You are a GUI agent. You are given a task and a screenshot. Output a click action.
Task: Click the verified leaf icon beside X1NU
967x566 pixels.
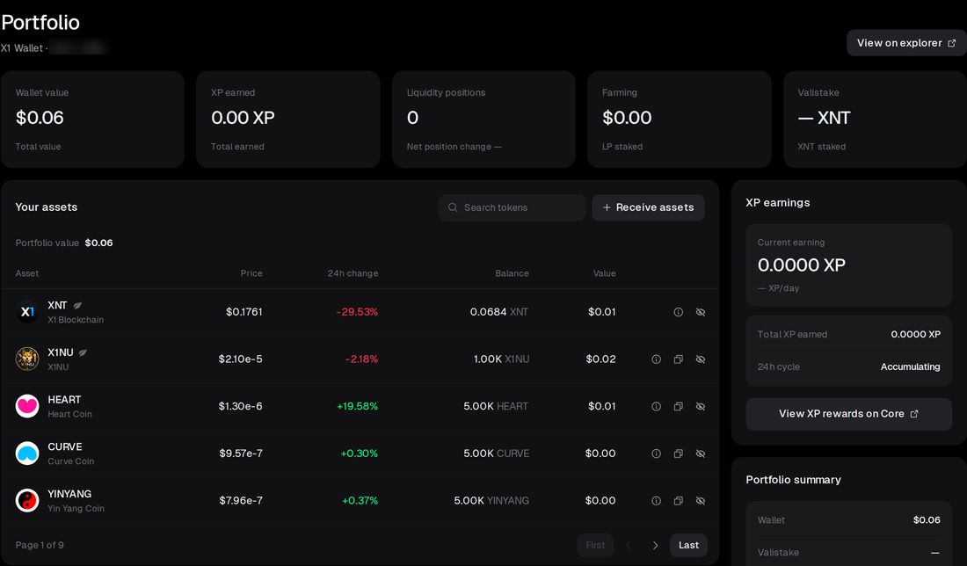(x=83, y=352)
